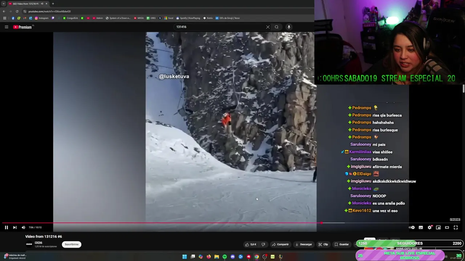The height and width of the screenshot is (261, 465).
Task: Open the UWU bookmark
Action: point(151,18)
